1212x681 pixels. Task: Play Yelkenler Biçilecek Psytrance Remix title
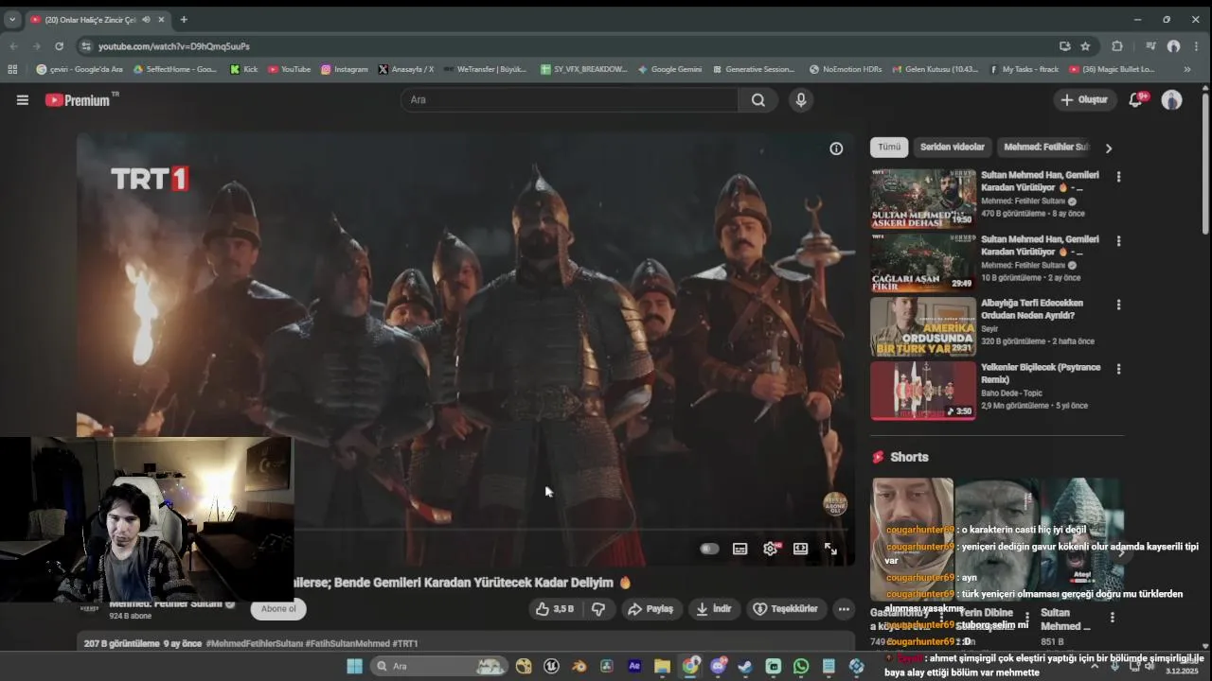coord(1041,374)
